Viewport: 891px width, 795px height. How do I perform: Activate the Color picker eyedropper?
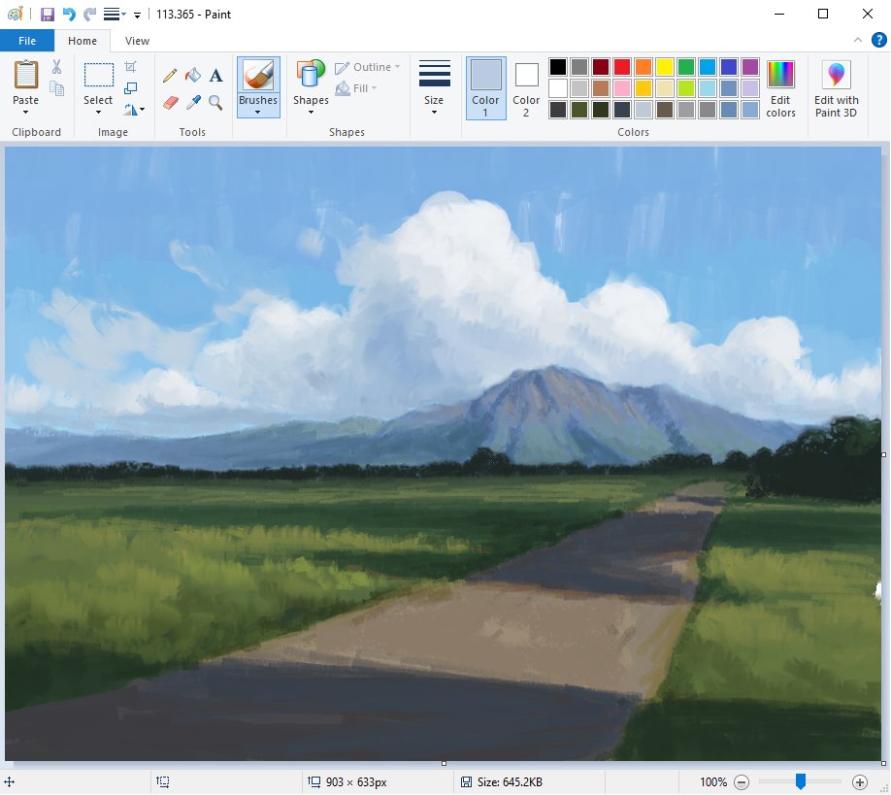click(193, 102)
